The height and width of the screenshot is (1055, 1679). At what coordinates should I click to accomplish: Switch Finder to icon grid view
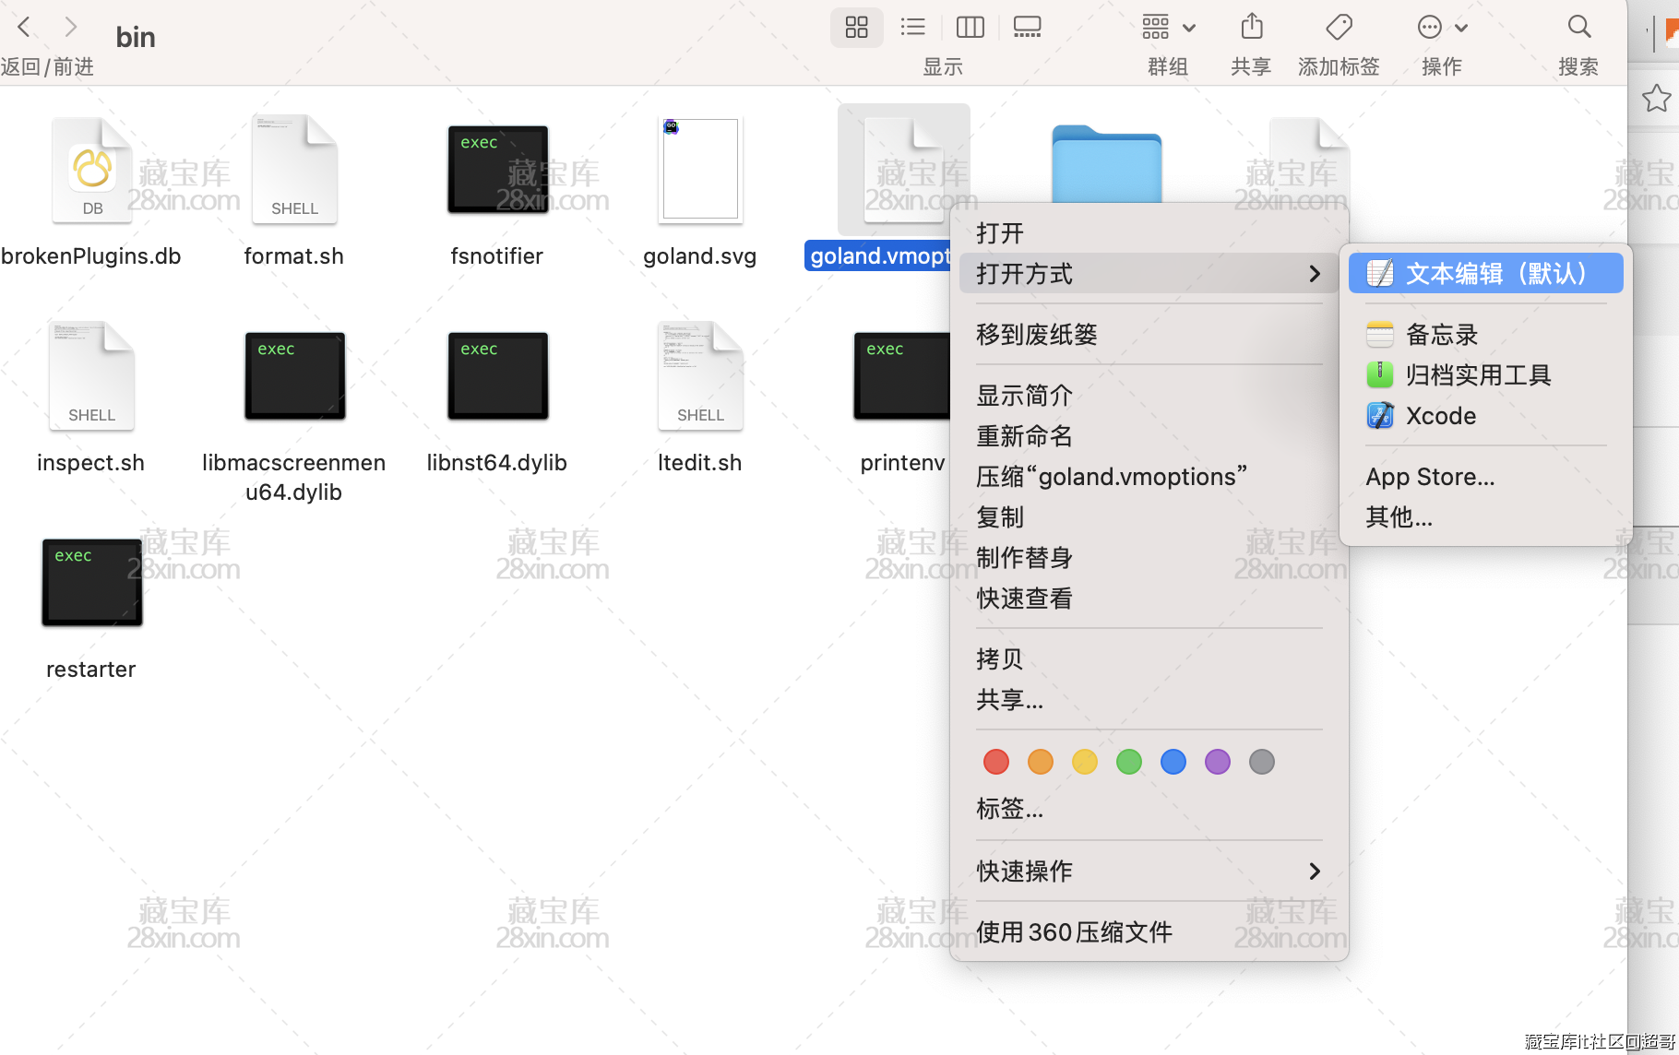856,28
